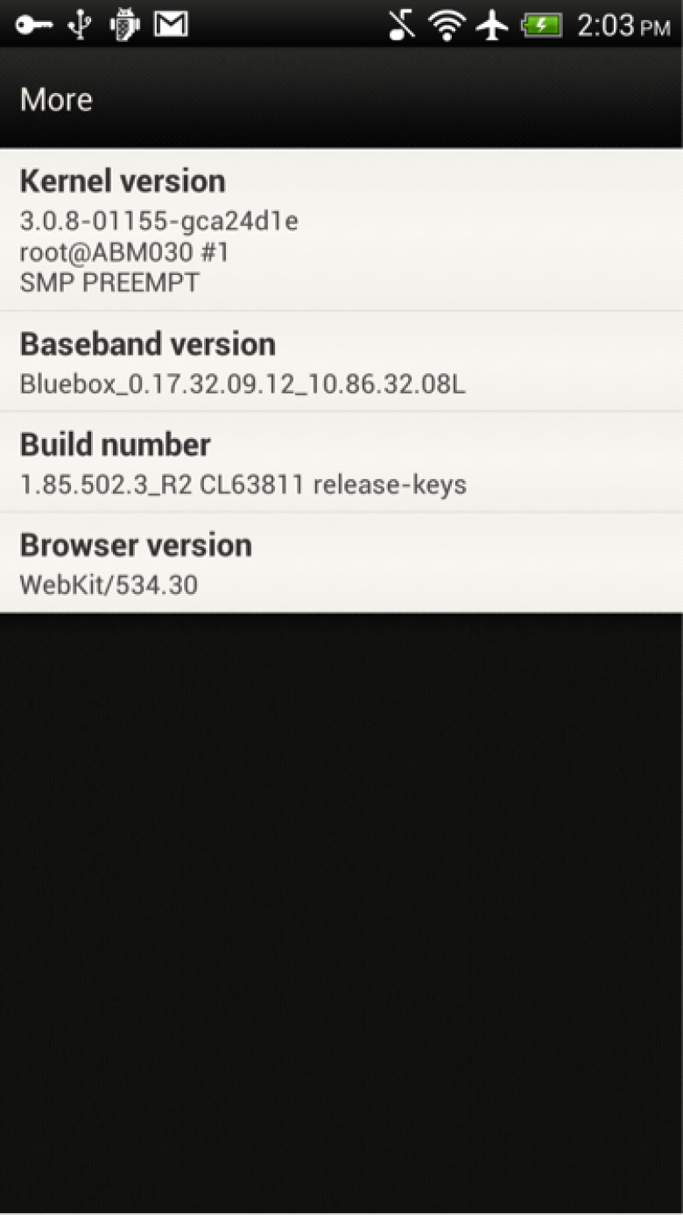Tap the kernel string 3.0.8-01155-gca24d1e

click(158, 222)
